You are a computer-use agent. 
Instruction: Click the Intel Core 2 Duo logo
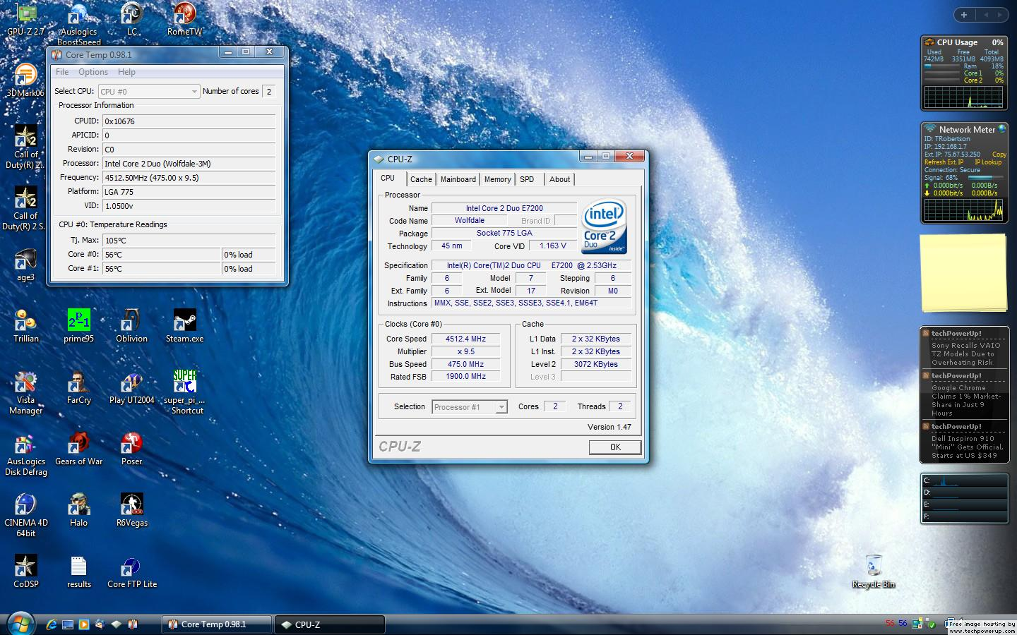(x=604, y=226)
